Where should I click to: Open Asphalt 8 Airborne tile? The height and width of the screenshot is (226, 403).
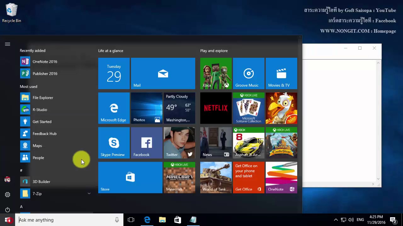[x=249, y=143]
